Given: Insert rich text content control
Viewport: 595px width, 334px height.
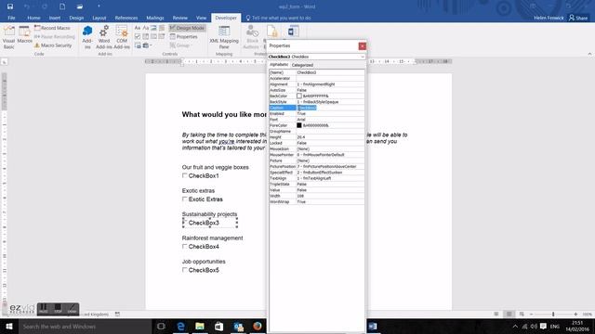Looking at the screenshot, I should point(138,28).
